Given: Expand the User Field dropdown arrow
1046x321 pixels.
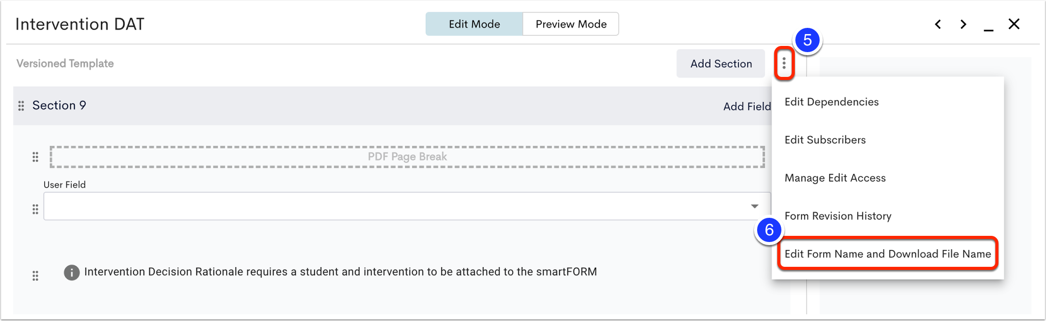Looking at the screenshot, I should click(755, 206).
